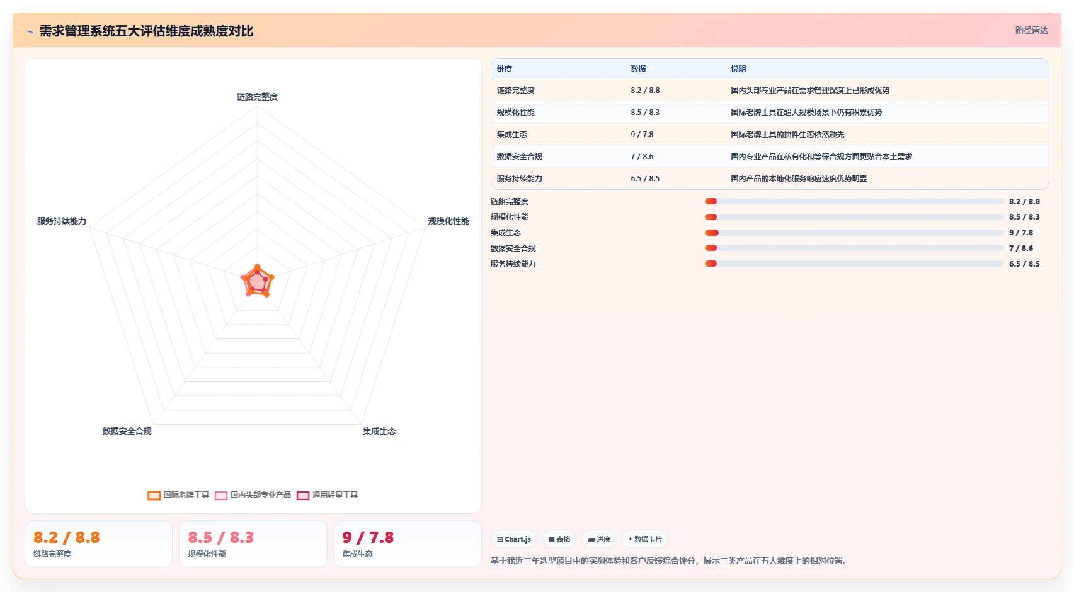Click the 集成生态 radar axis label

click(379, 432)
